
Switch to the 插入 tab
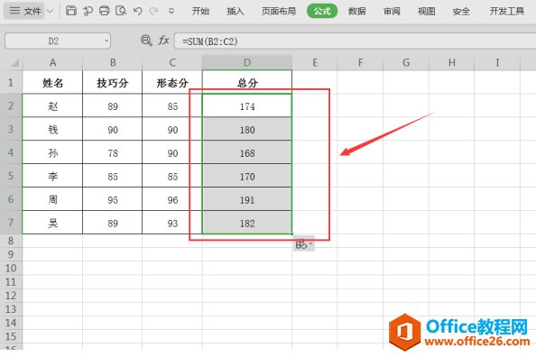coord(236,11)
